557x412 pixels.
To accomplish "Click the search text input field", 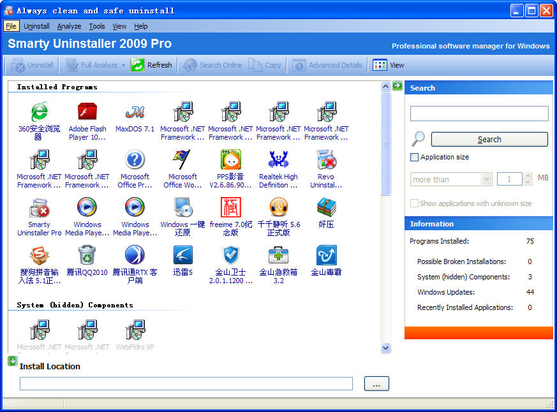I will click(479, 114).
